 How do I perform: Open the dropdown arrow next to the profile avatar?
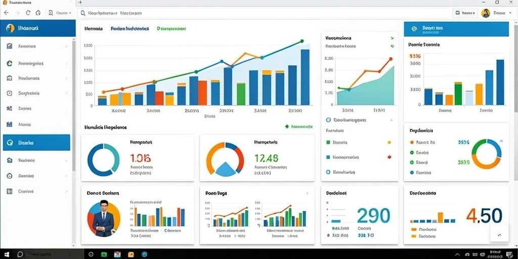pos(511,13)
